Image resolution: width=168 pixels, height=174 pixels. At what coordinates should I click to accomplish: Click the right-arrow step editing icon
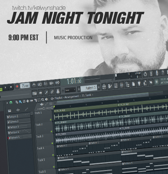point(40,93)
